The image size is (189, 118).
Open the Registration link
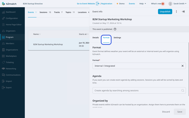pos(107,4)
